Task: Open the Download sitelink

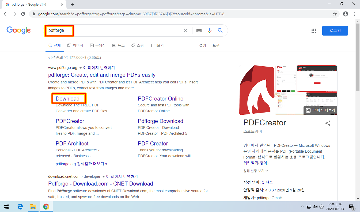Action: (x=67, y=99)
